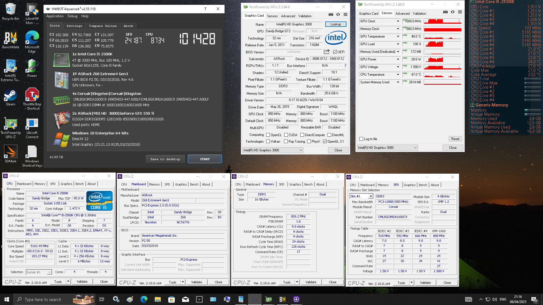Click GPU Load sensor graph
Screen dimensions: 543x305
[x=442, y=44]
